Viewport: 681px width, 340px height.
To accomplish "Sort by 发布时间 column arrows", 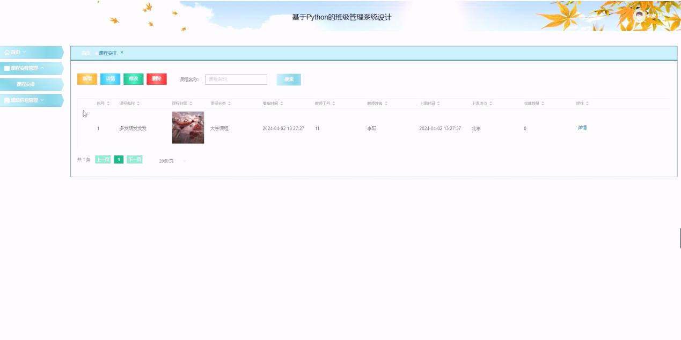I will (x=282, y=103).
